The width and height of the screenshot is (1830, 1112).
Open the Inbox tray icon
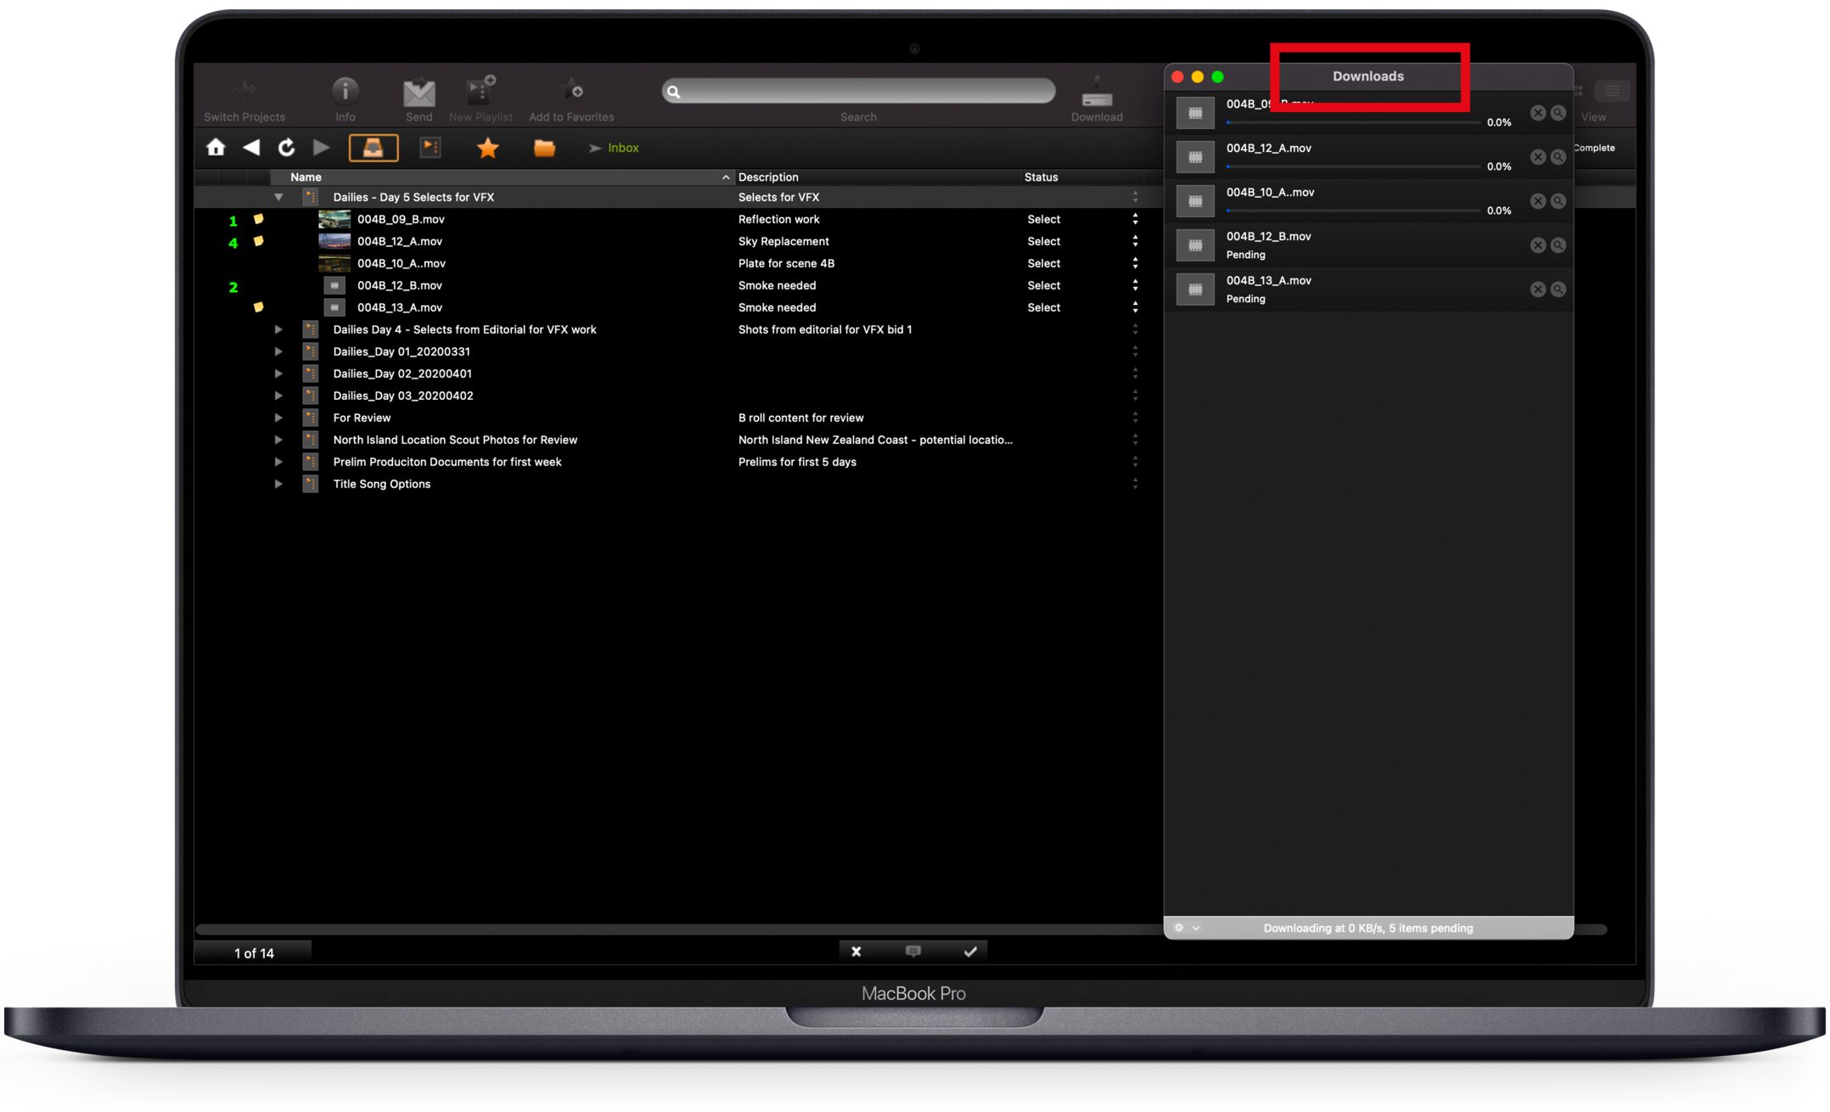click(x=373, y=148)
